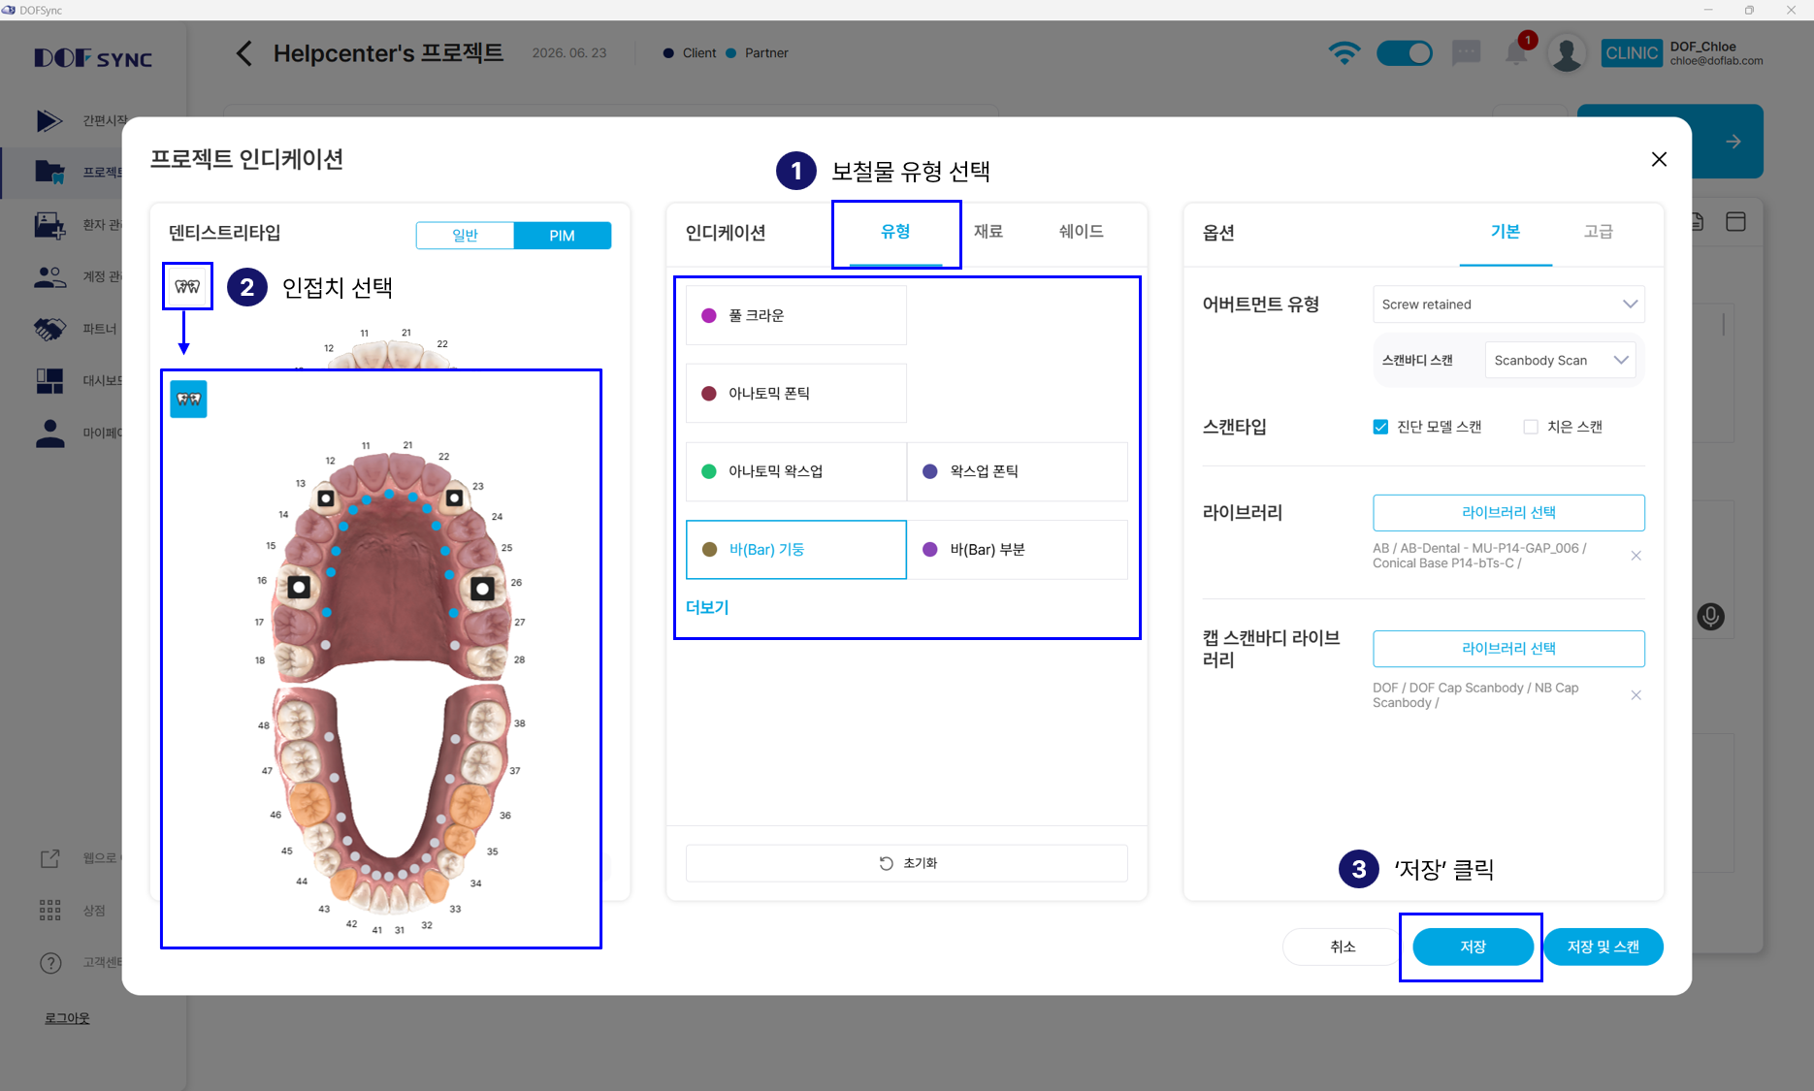The height and width of the screenshot is (1091, 1814).
Task: Open notifications bell icon
Action: pyautogui.click(x=1516, y=53)
